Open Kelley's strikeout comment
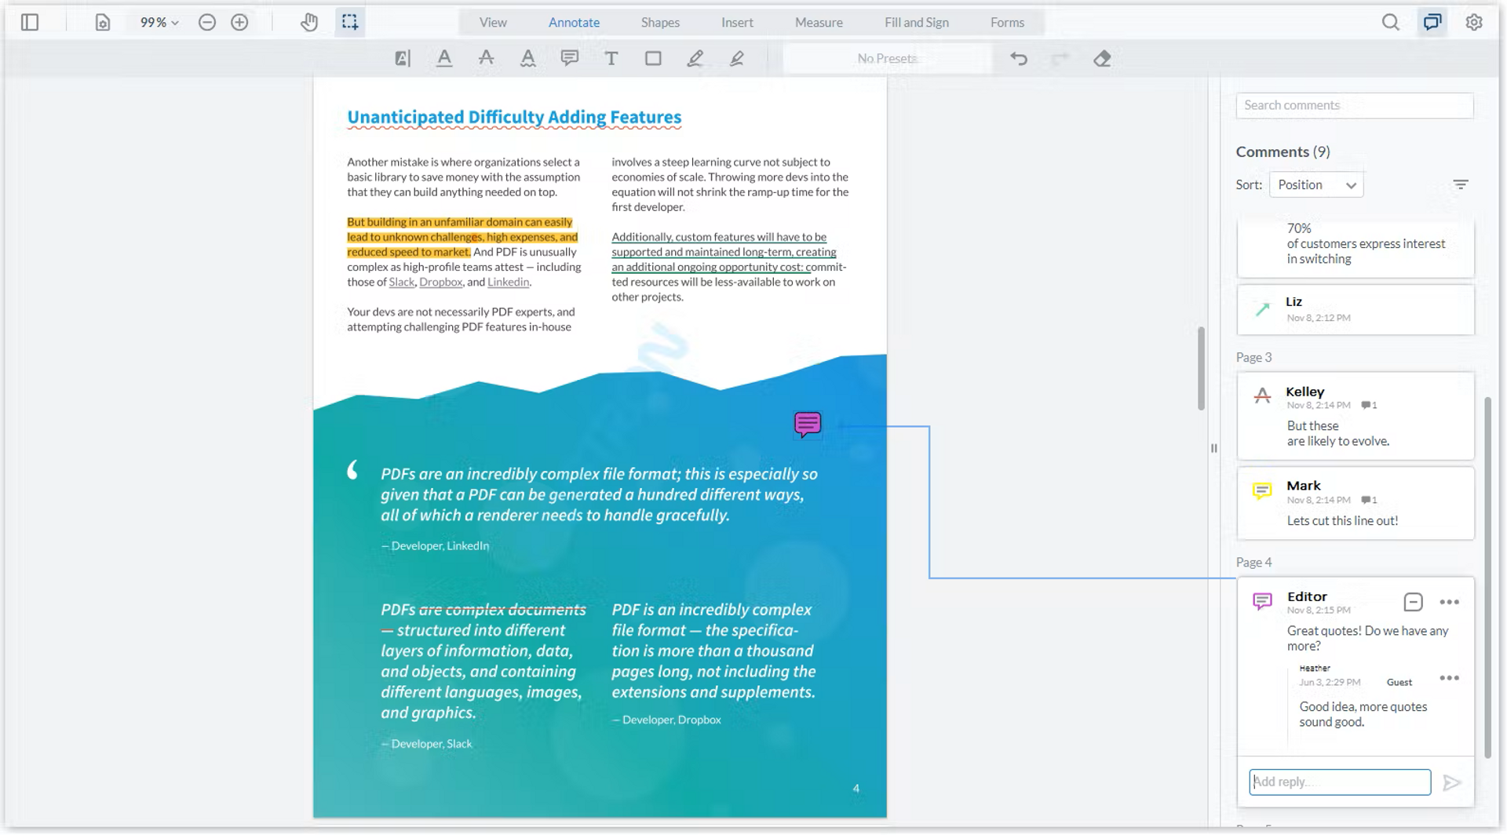Viewport: 1507px width, 835px height. [x=1356, y=416]
